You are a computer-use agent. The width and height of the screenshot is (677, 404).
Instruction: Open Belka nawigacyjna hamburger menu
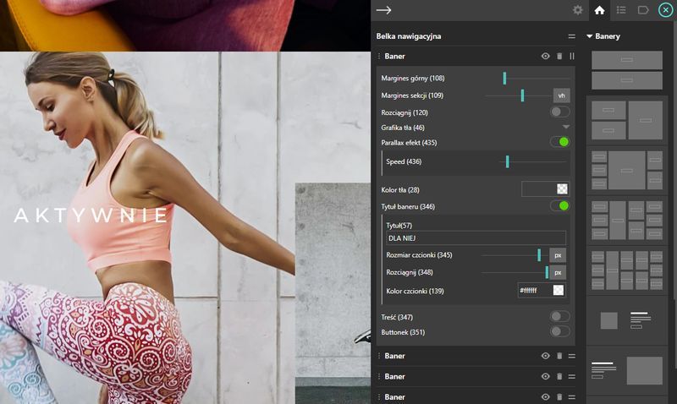(x=571, y=36)
